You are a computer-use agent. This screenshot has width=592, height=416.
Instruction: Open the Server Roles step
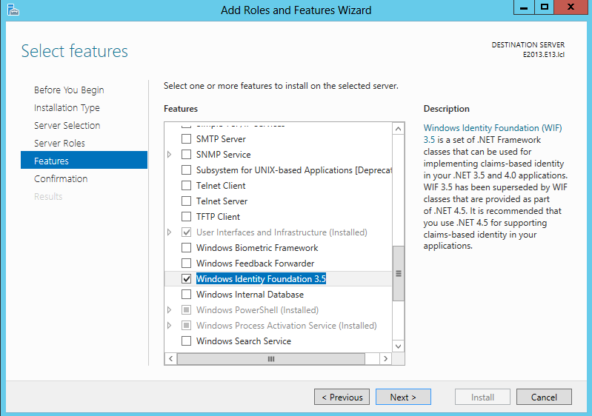pyautogui.click(x=60, y=144)
